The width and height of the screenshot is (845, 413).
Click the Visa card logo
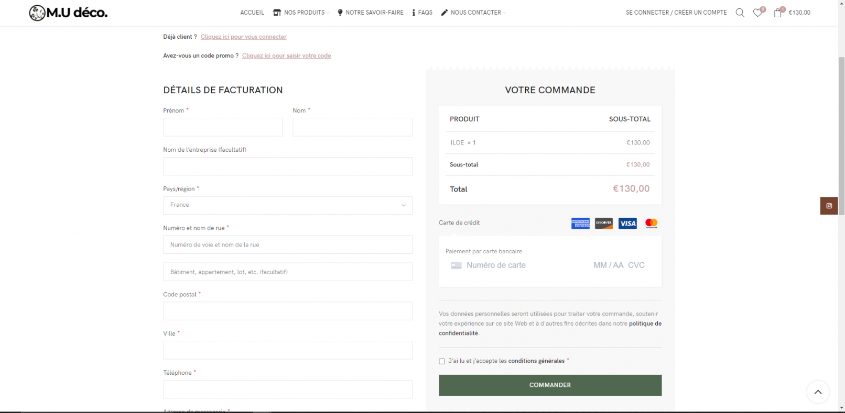pyautogui.click(x=627, y=224)
